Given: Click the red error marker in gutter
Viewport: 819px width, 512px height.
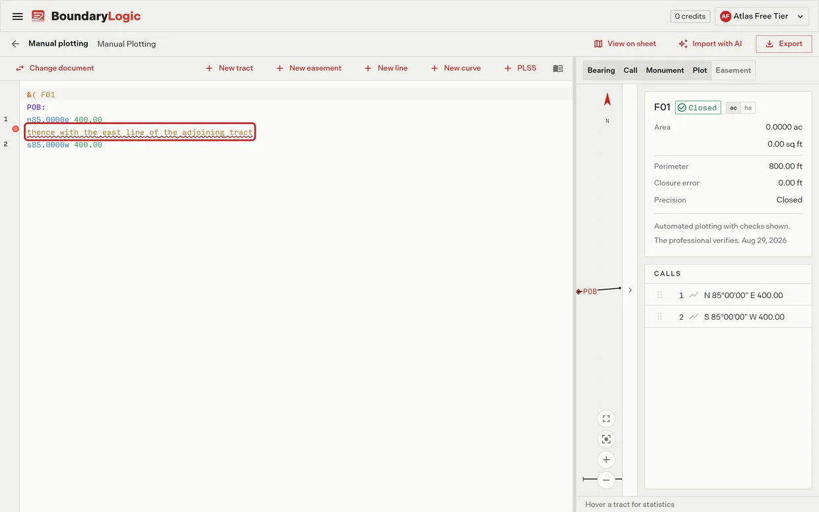Looking at the screenshot, I should coord(16,129).
